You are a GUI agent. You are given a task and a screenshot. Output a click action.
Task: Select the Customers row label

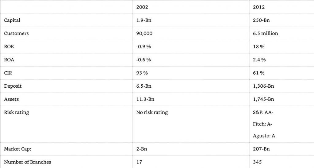tap(16, 33)
